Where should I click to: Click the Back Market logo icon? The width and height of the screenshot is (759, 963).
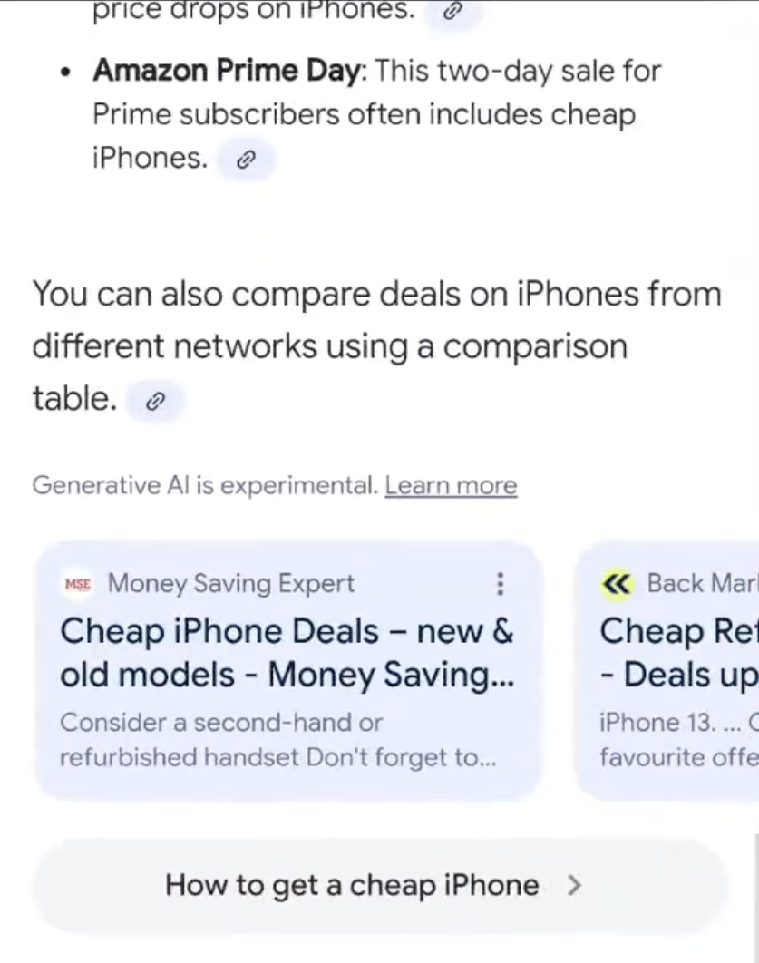617,585
